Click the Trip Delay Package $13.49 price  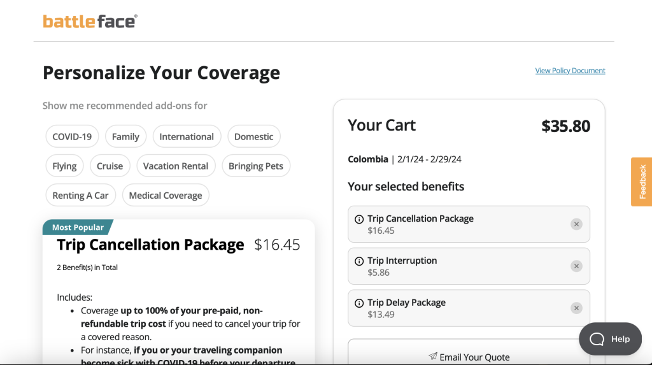pyautogui.click(x=381, y=315)
